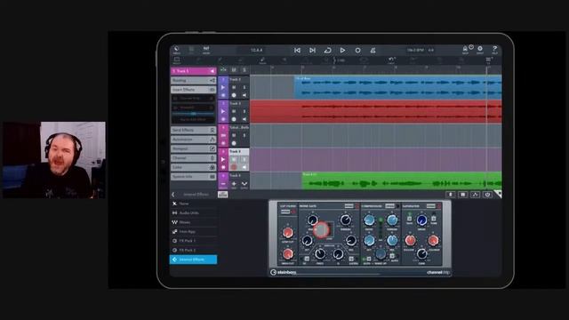Arm record on first blue audio track
Screen dimensions: 569x320
click(234, 95)
